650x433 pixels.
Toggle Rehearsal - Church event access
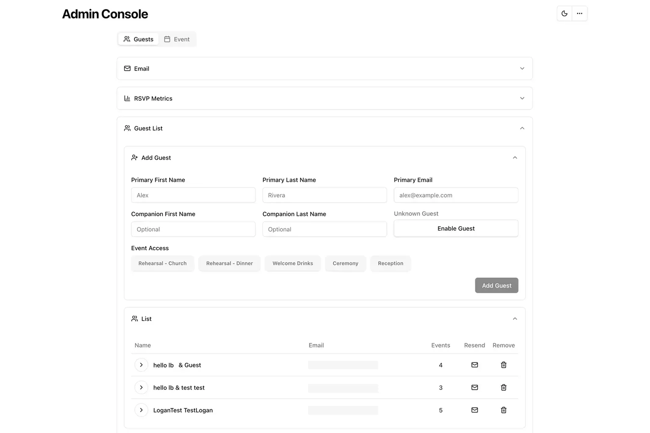tap(162, 263)
